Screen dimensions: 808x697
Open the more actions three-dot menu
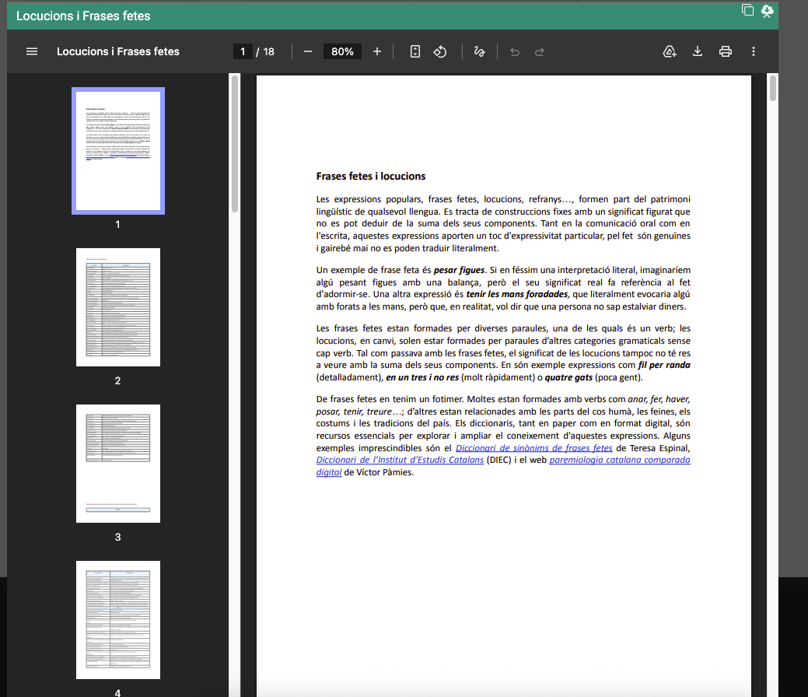click(754, 51)
